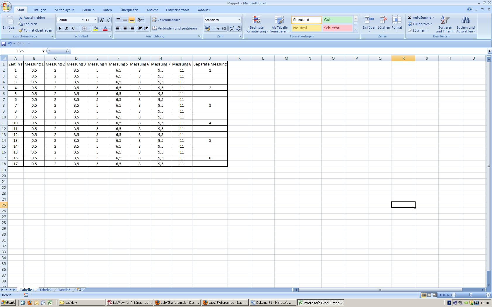The image size is (492, 307).
Task: Open fill color bucket
Action: pyautogui.click(x=95, y=28)
